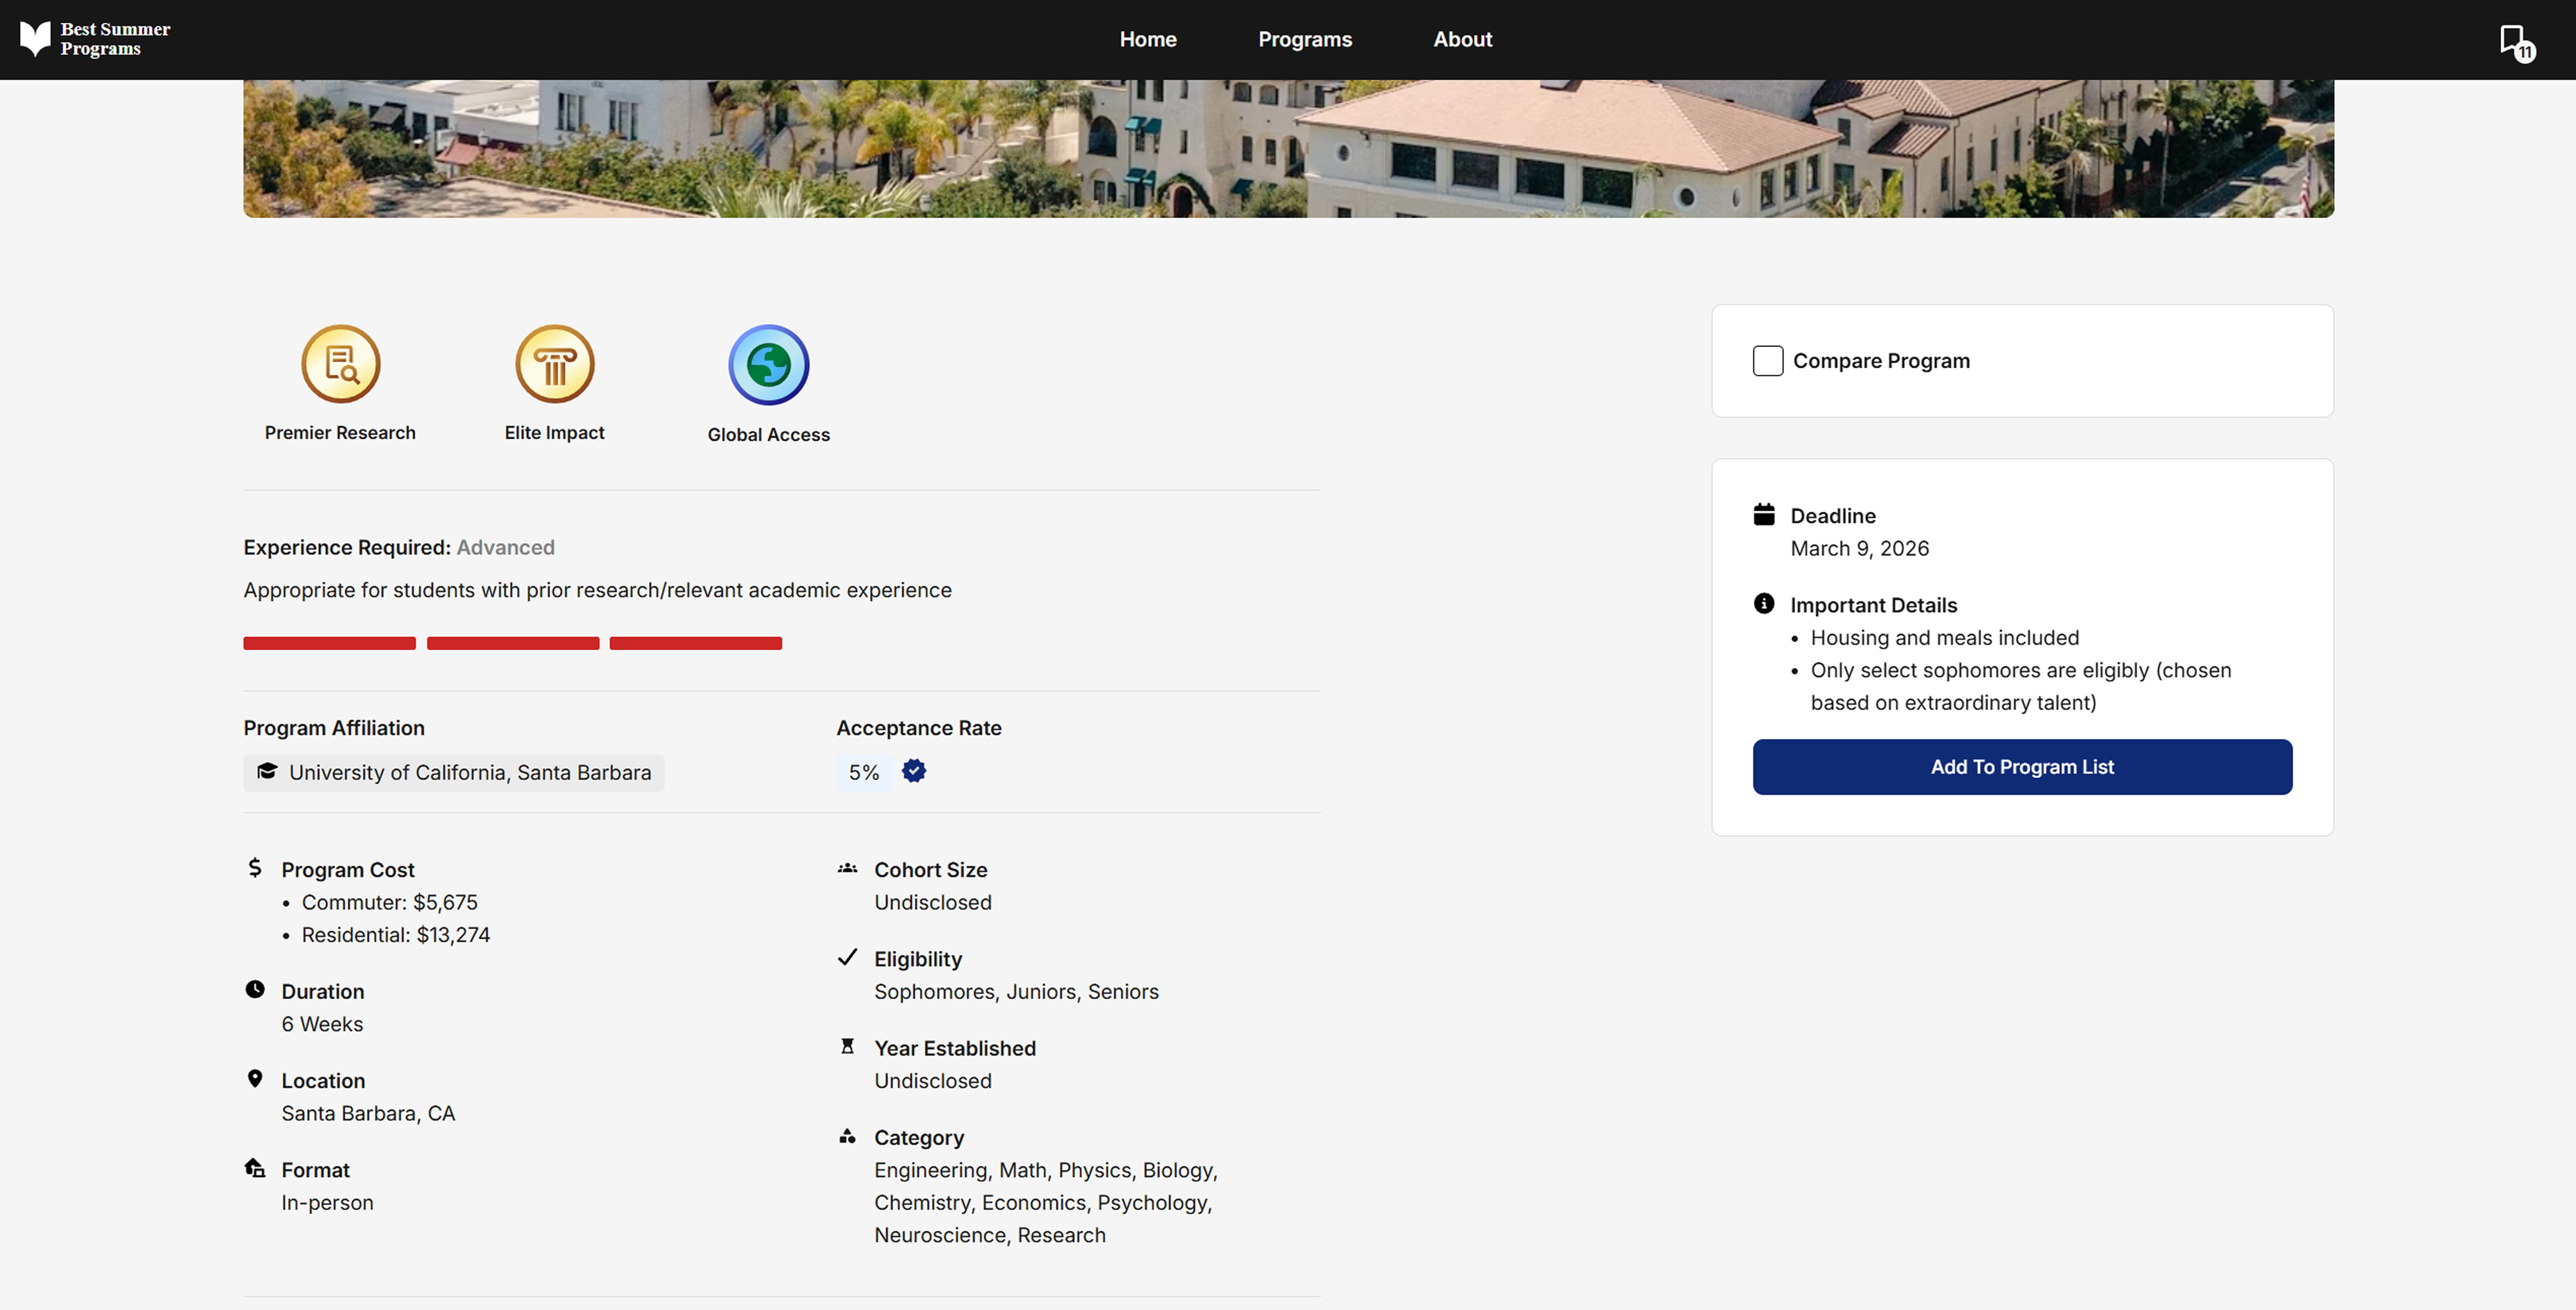The height and width of the screenshot is (1310, 2576).
Task: Click the Best Summer Programs logo
Action: click(x=95, y=39)
